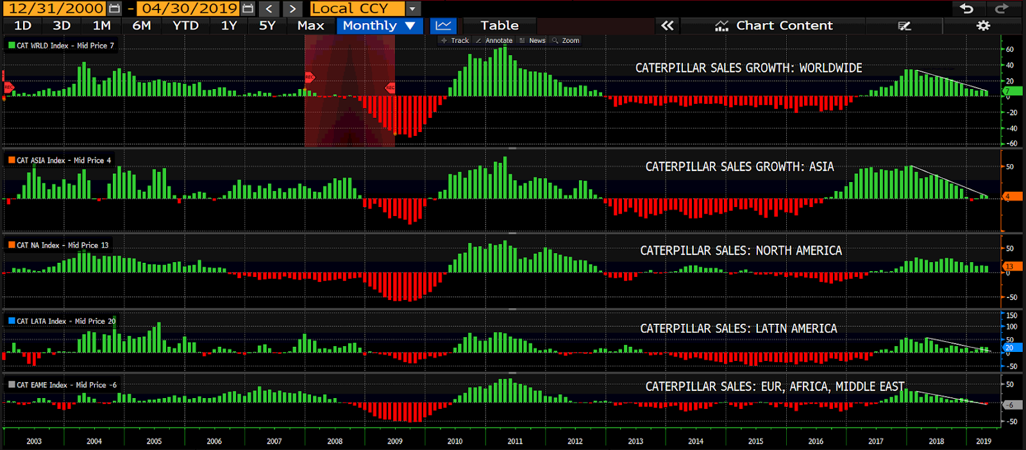This screenshot has width=1026, height=450.
Task: Click the gray last-value tag -6 on axis
Action: [1012, 404]
